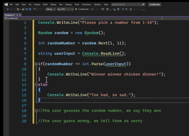Collapse the comment region at line 18

pyautogui.click(x=36, y=110)
